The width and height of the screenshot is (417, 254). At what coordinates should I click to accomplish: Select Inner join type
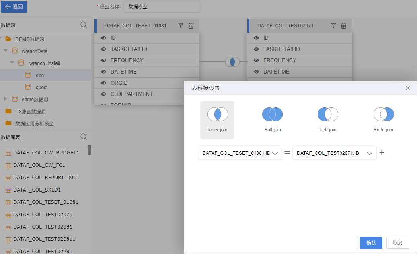pos(217,120)
